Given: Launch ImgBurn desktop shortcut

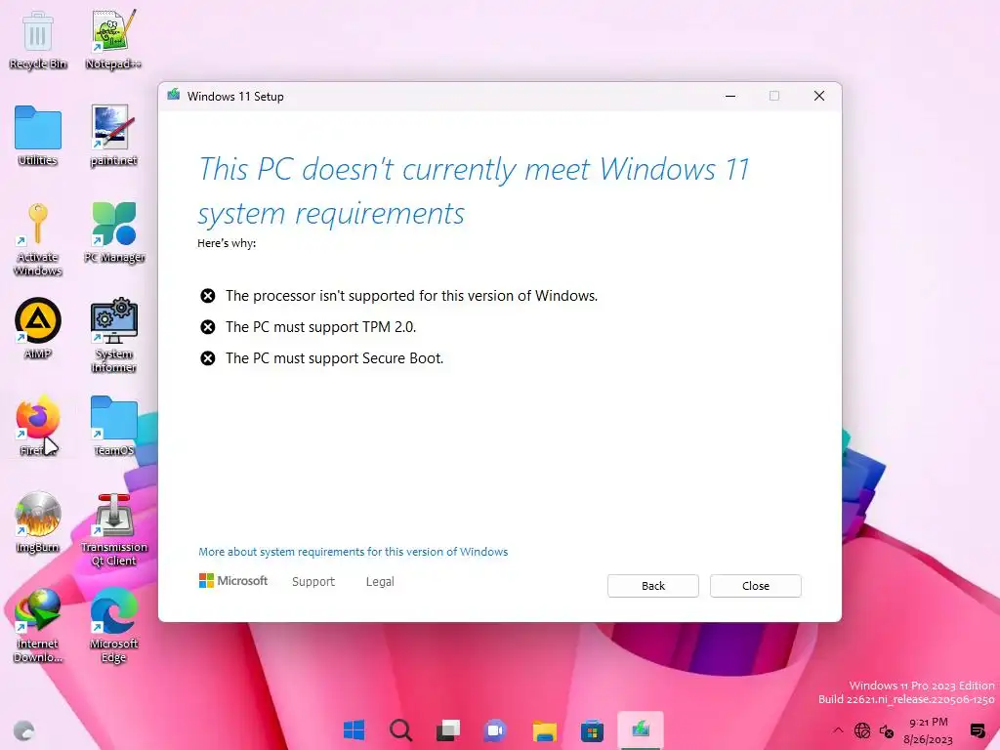Looking at the screenshot, I should (38, 522).
